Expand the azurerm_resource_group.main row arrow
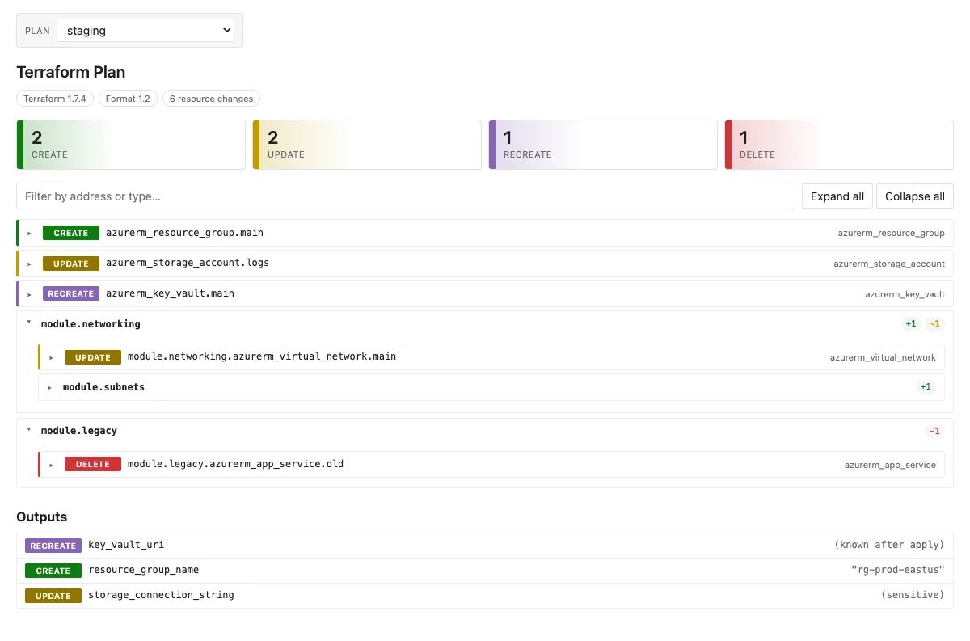 point(30,233)
